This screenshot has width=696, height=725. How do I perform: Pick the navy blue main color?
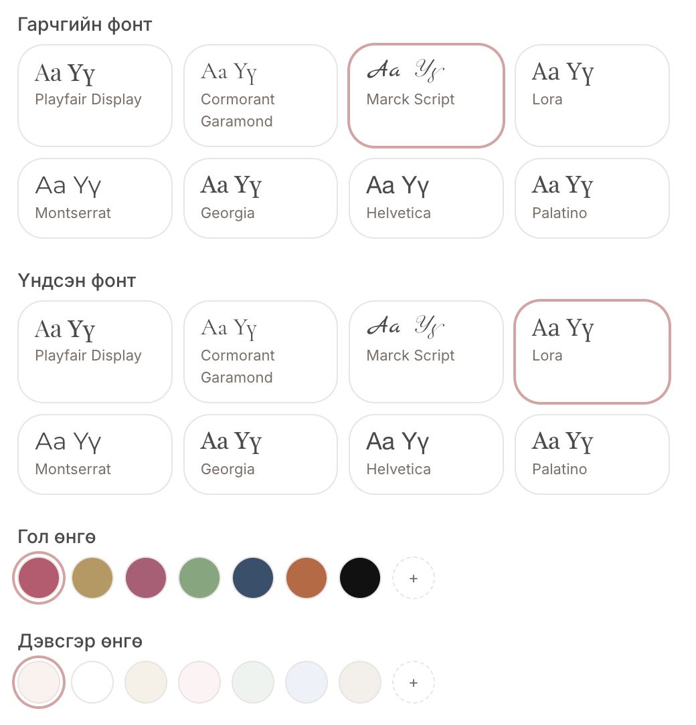(x=253, y=578)
